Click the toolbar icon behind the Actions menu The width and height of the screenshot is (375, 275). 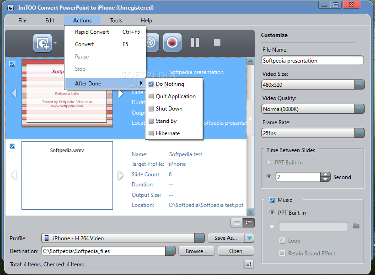coord(152,43)
